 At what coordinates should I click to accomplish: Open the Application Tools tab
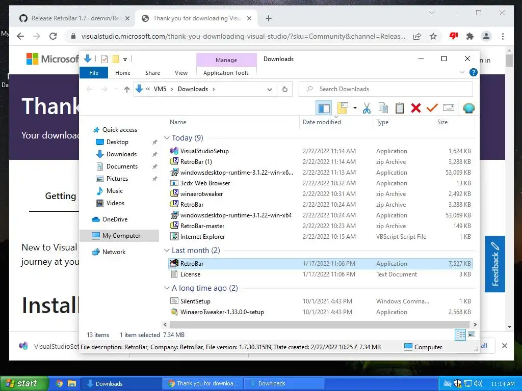[226, 73]
